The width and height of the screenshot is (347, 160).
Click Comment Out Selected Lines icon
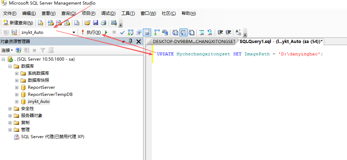coord(202,32)
